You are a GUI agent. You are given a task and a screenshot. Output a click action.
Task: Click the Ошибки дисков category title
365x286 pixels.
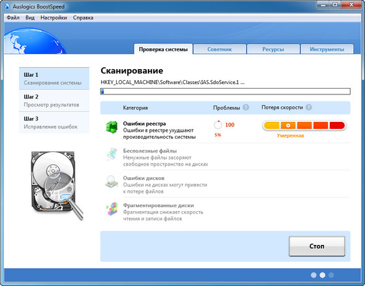click(143, 178)
